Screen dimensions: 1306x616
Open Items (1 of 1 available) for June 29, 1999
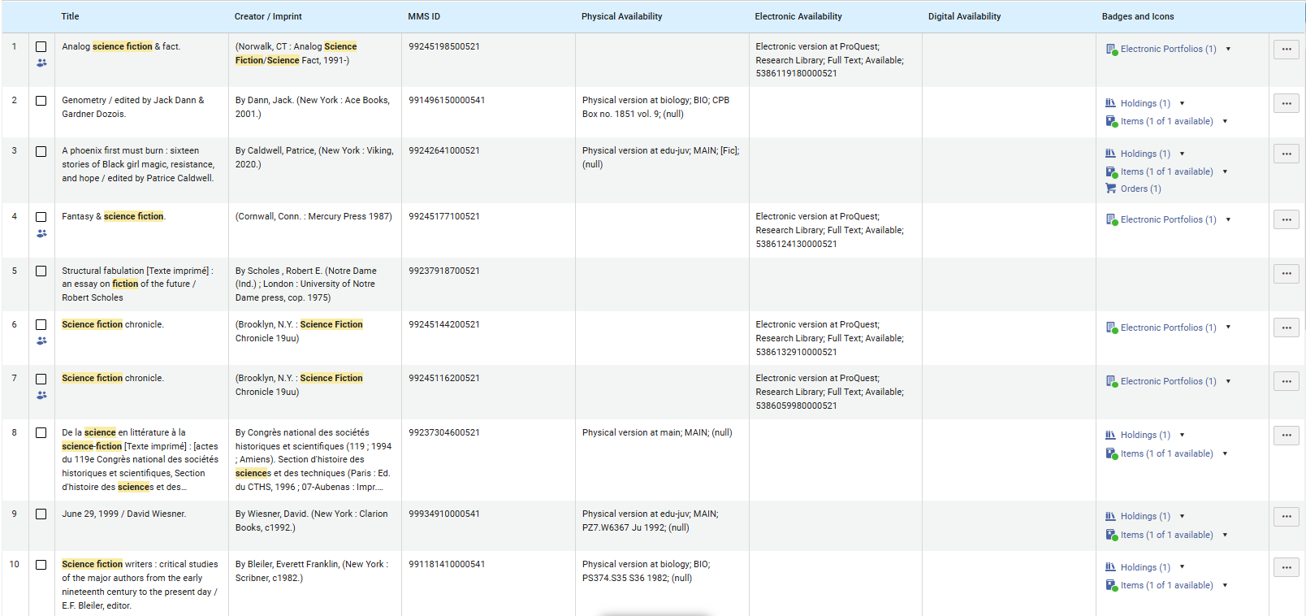(1167, 535)
